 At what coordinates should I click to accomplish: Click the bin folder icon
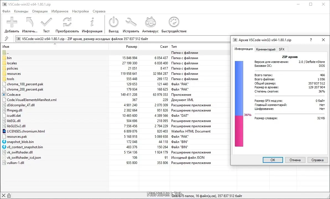tap(4, 58)
